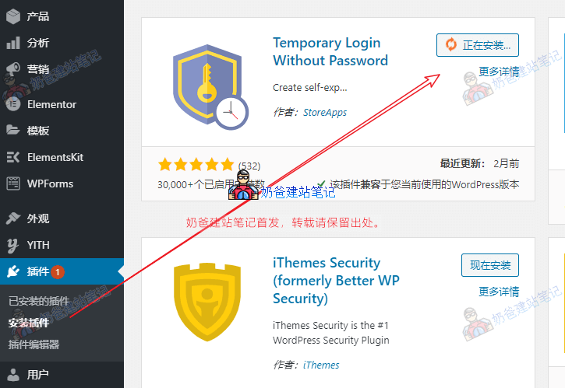Click the YITH sidebar icon
Viewport: 565px width, 388px height.
coord(13,245)
